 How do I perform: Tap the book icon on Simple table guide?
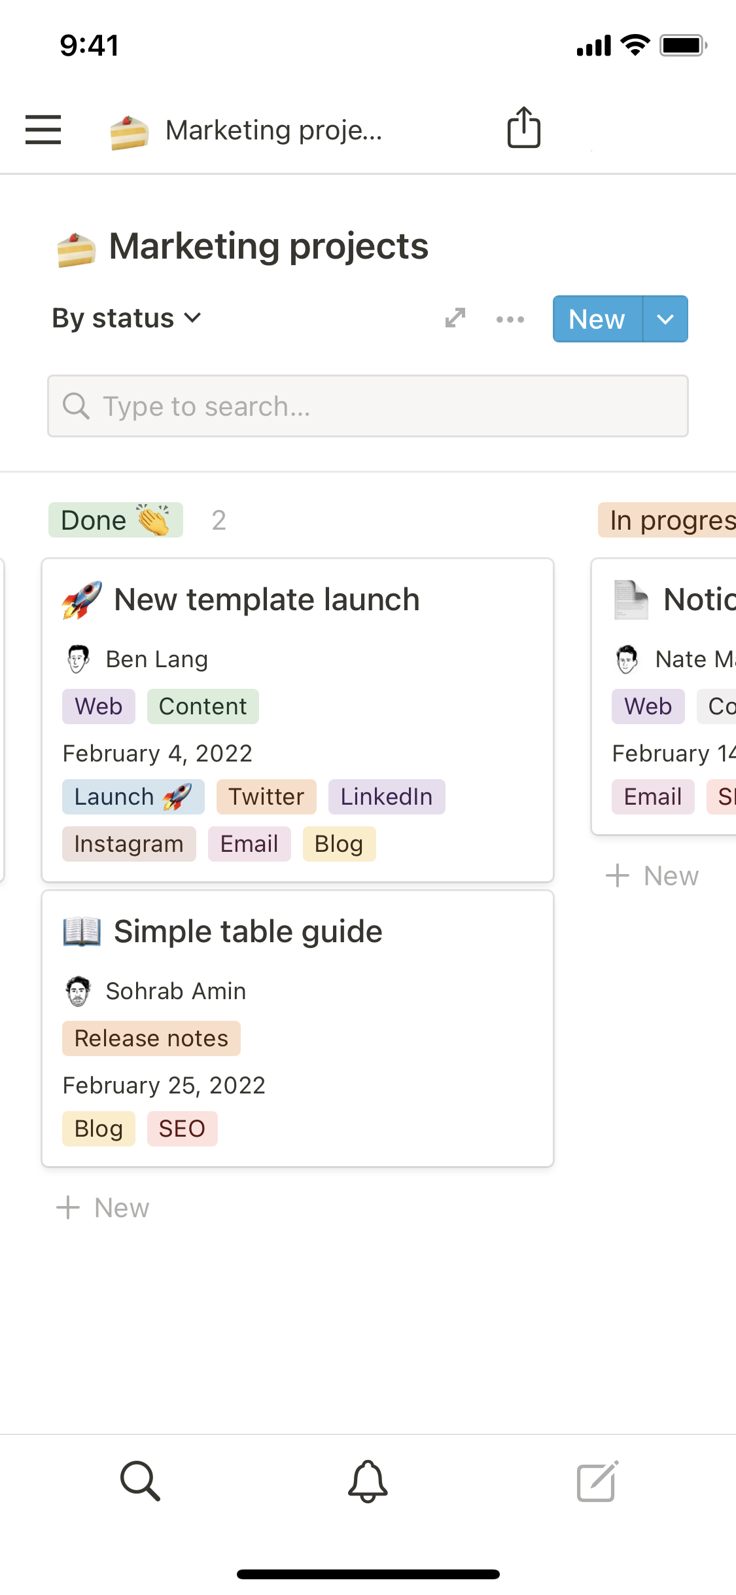point(82,932)
